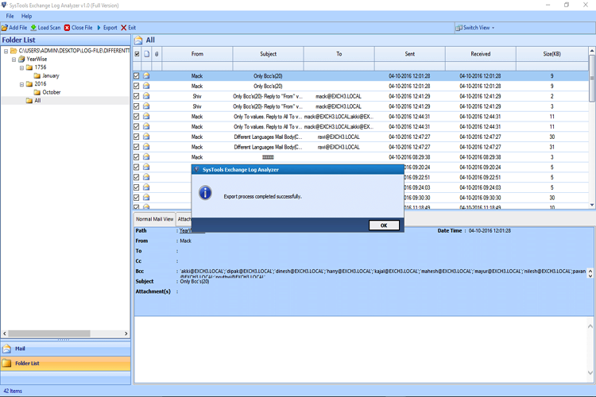Click the envelope icon in first Mack row
This screenshot has width=596, height=397.
146,76
